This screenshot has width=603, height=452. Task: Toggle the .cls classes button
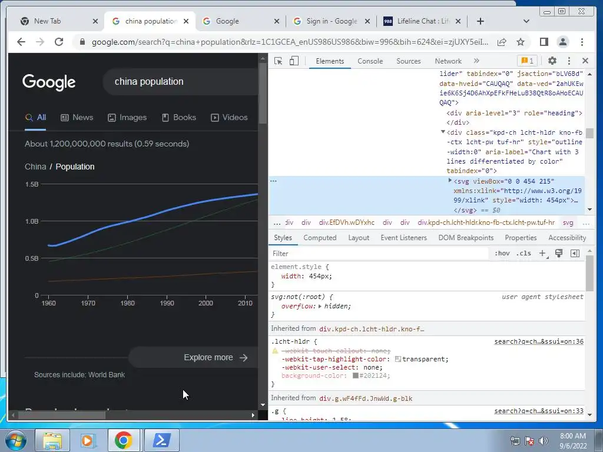(x=524, y=253)
